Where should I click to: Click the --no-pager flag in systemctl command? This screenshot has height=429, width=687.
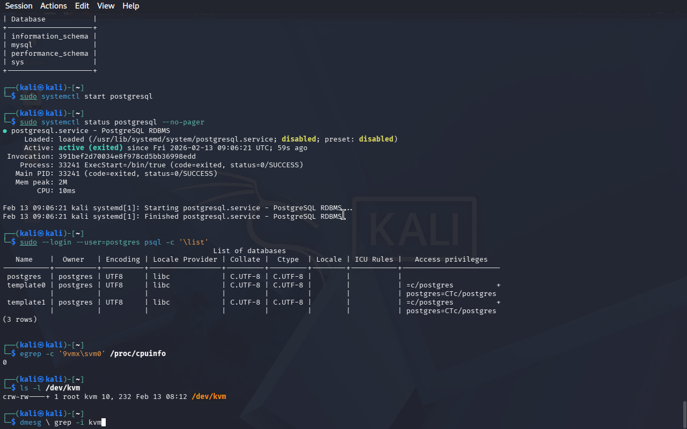point(183,122)
